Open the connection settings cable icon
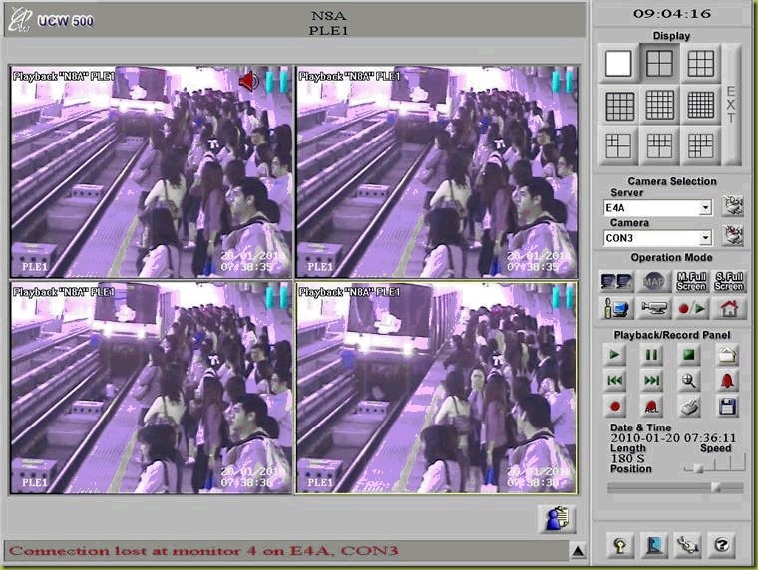 [x=687, y=545]
